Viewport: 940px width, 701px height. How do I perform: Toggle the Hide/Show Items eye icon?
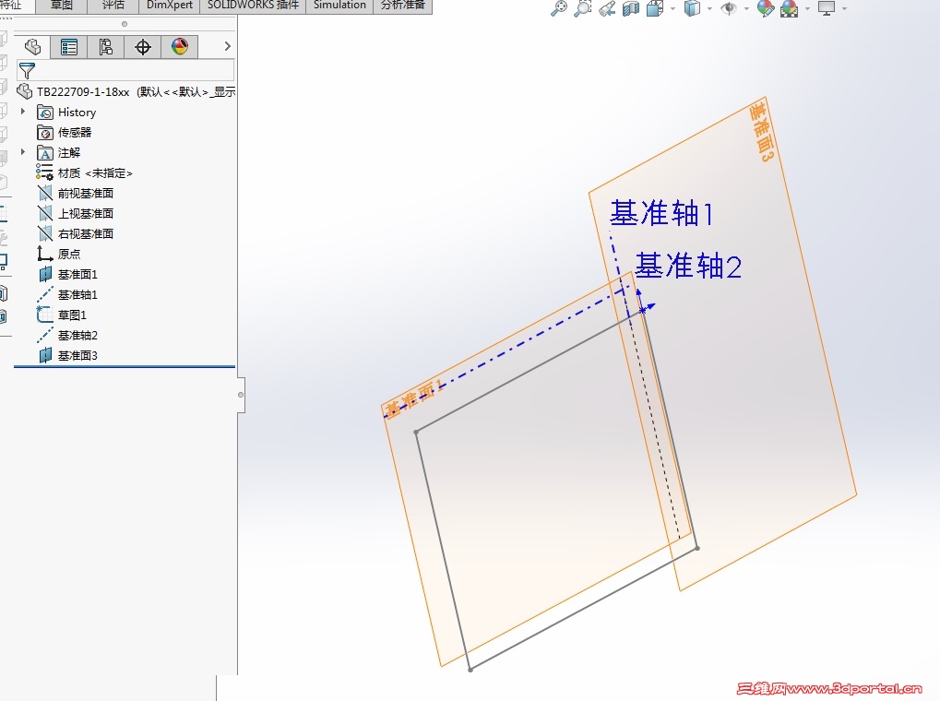click(729, 8)
